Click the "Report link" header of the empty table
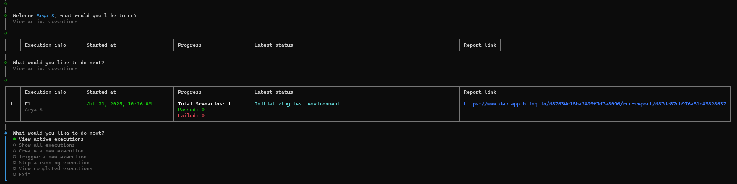This screenshot has width=737, height=184. [480, 45]
